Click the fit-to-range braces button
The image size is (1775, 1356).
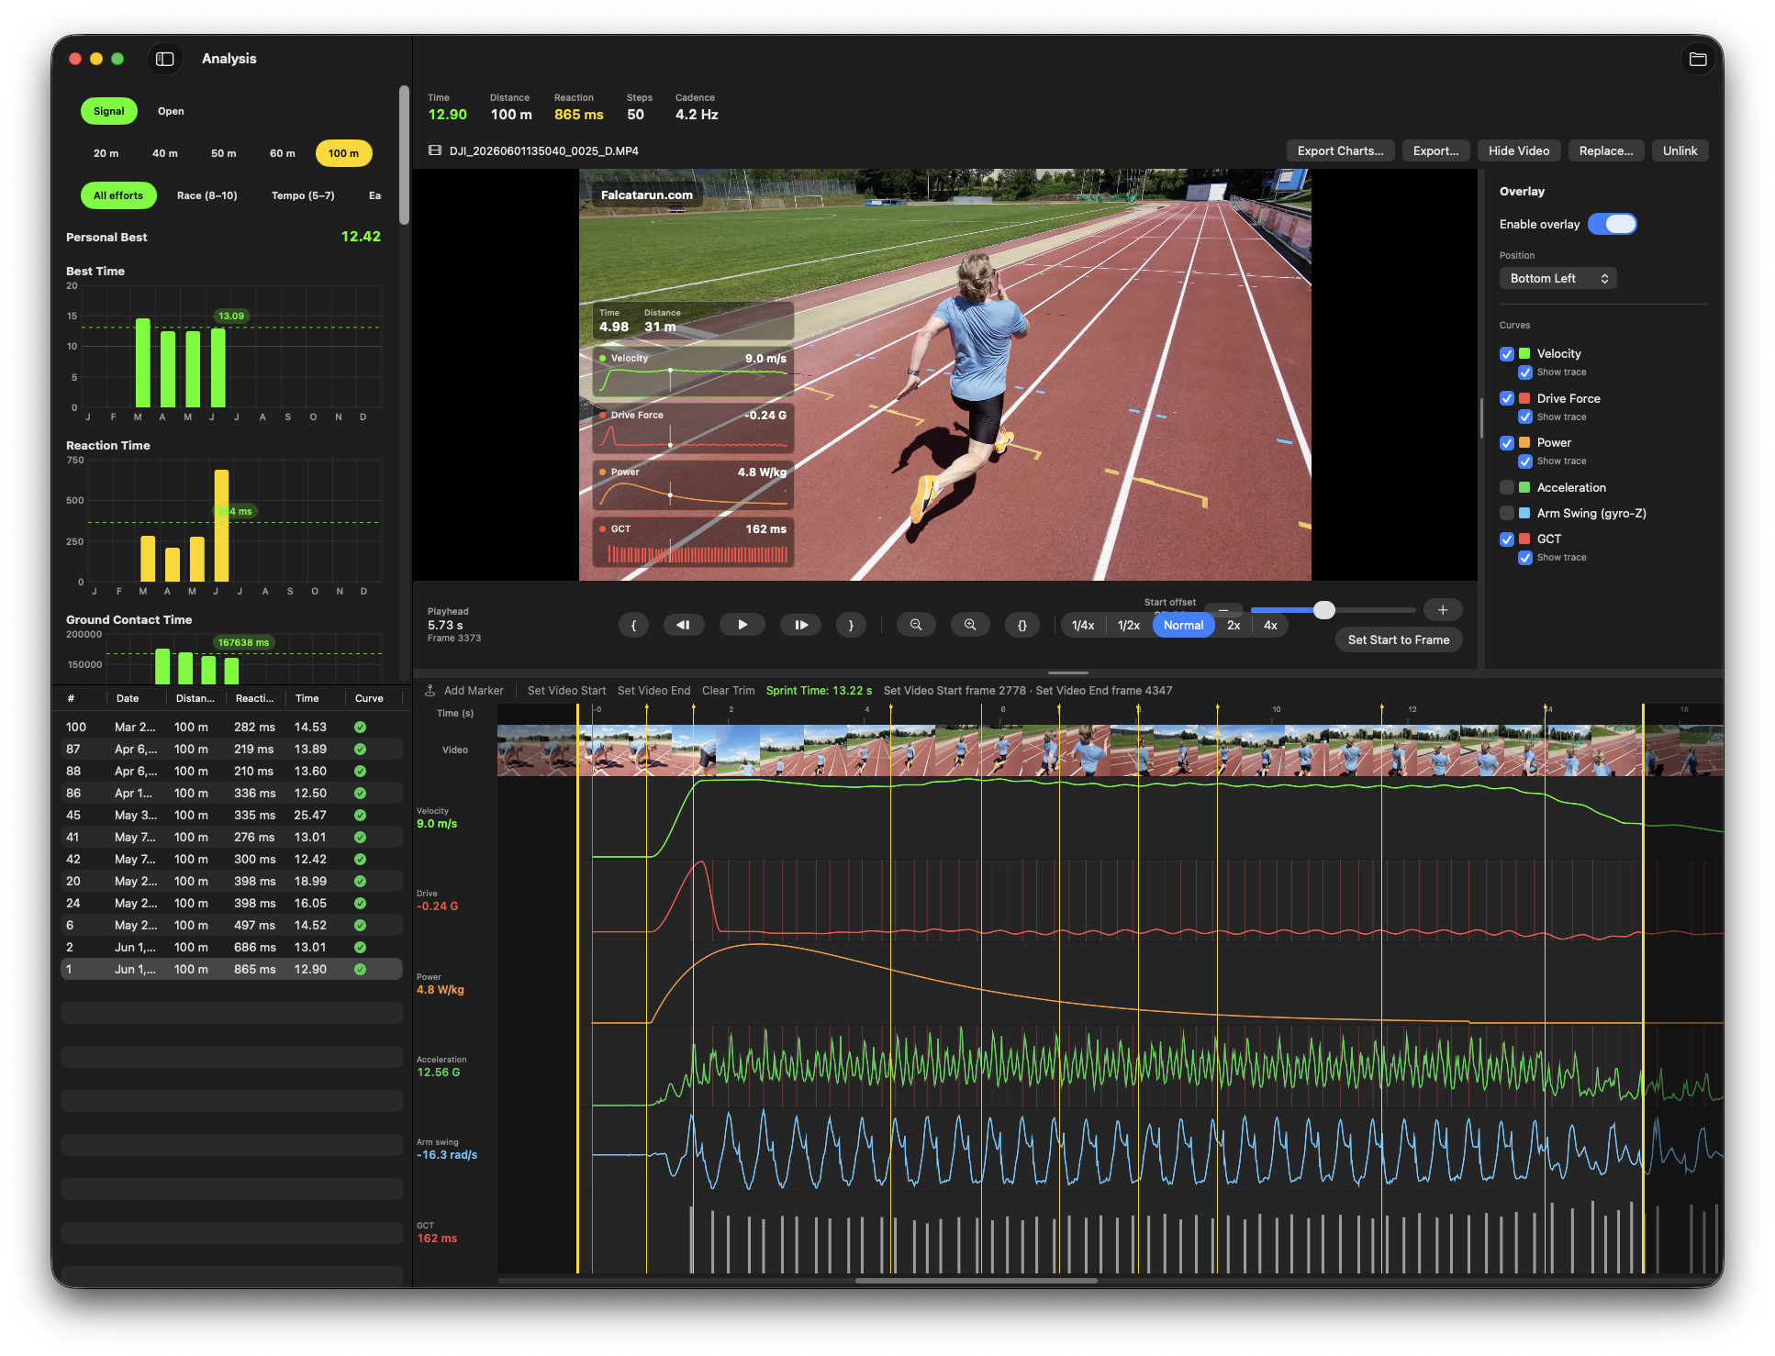[x=1022, y=625]
